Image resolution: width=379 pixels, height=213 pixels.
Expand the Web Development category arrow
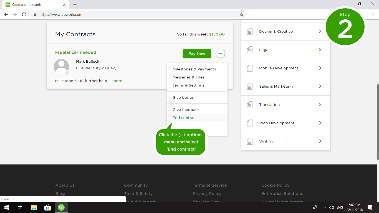(320, 123)
